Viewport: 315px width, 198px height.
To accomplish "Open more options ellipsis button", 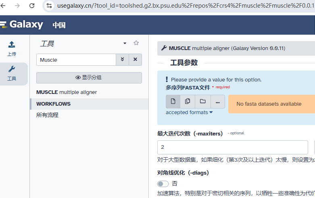I will coord(217,101).
